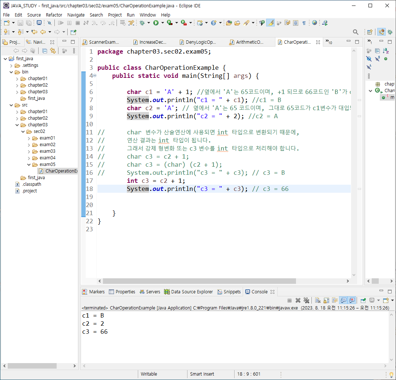Select the .classpath file
This screenshot has height=380, width=396.
[x=28, y=184]
